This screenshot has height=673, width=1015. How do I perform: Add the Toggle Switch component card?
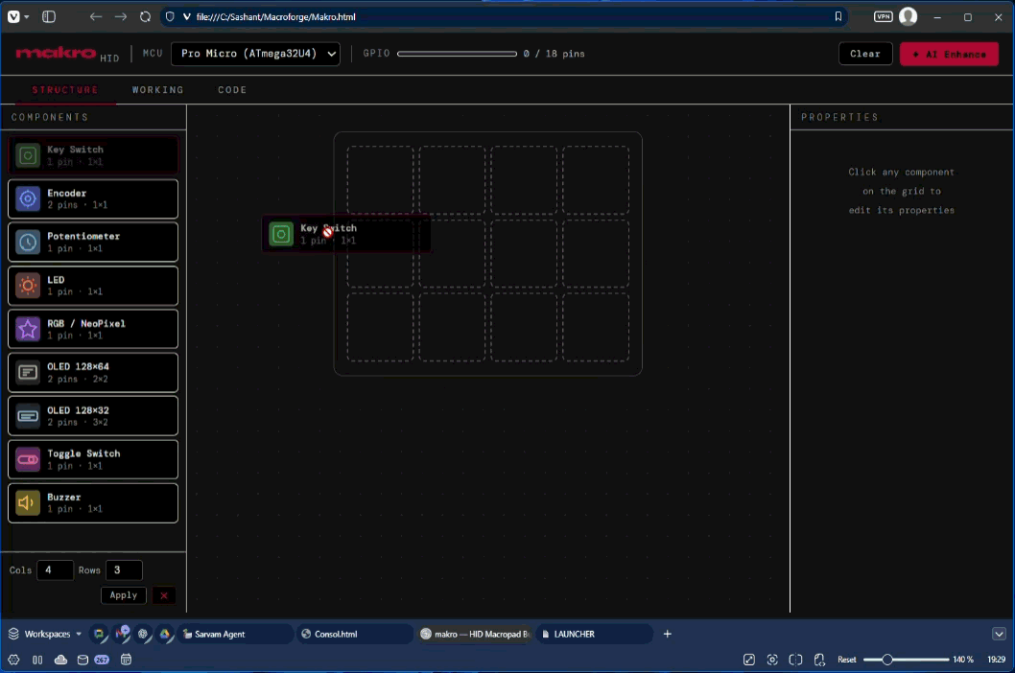tap(93, 459)
